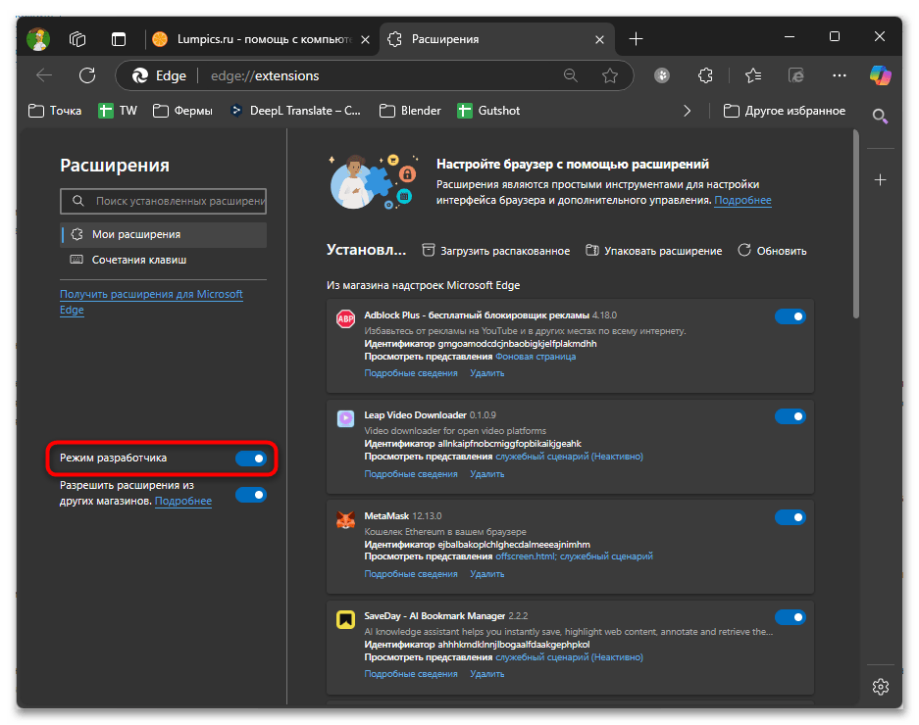Close the Расширения tab
This screenshot has height=725, width=919.
(599, 39)
